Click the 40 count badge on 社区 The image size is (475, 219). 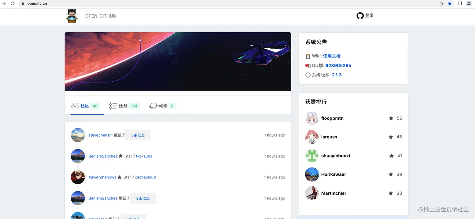coord(95,106)
